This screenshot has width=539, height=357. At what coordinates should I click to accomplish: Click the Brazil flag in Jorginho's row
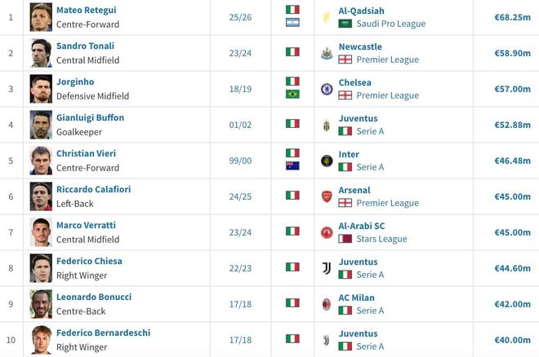click(x=292, y=95)
